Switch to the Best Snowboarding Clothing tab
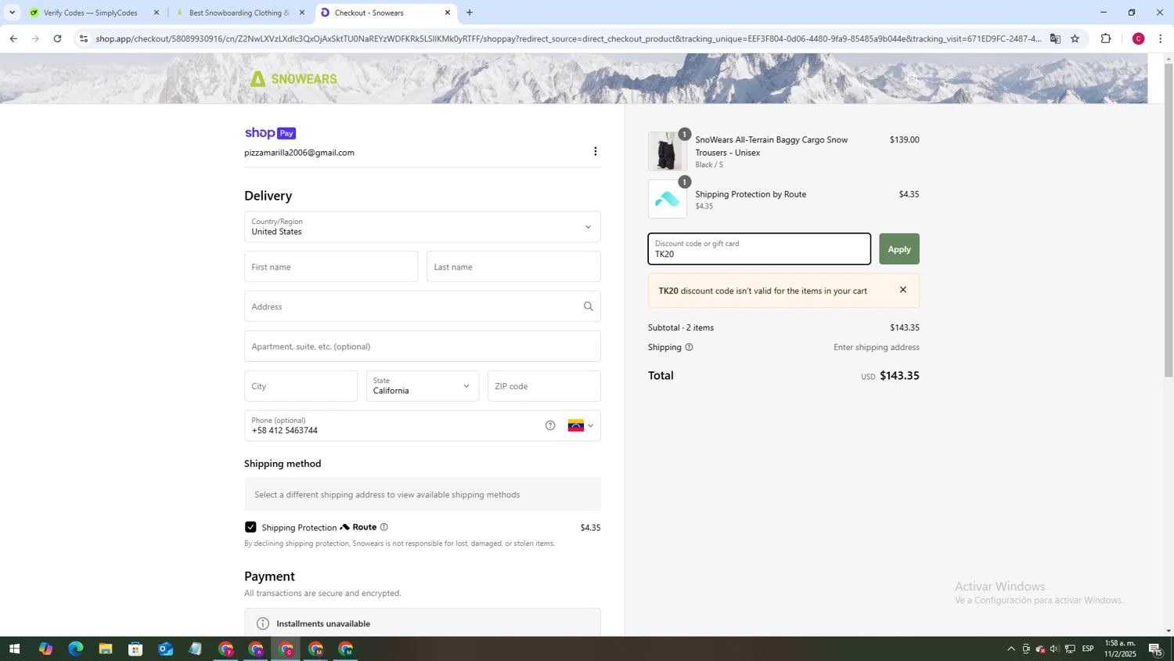This screenshot has width=1174, height=661. pyautogui.click(x=238, y=13)
